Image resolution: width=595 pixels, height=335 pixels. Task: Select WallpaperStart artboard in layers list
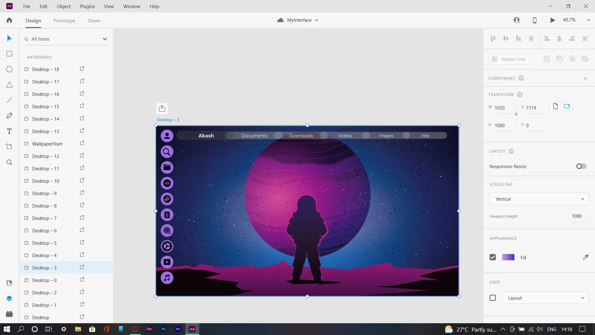[47, 144]
